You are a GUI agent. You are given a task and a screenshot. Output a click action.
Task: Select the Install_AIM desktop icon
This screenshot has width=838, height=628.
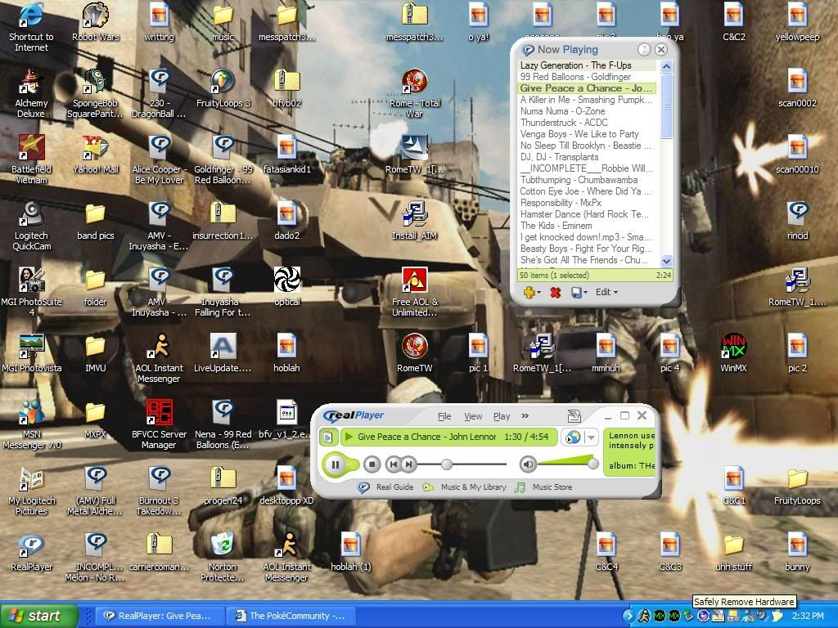point(414,221)
